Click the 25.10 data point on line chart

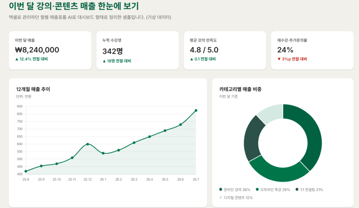[57, 164]
